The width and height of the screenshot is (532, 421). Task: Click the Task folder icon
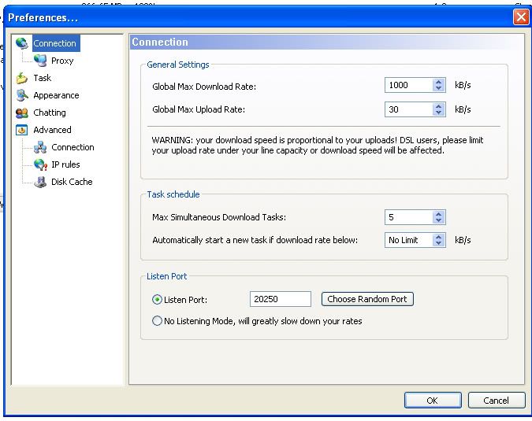pos(21,78)
